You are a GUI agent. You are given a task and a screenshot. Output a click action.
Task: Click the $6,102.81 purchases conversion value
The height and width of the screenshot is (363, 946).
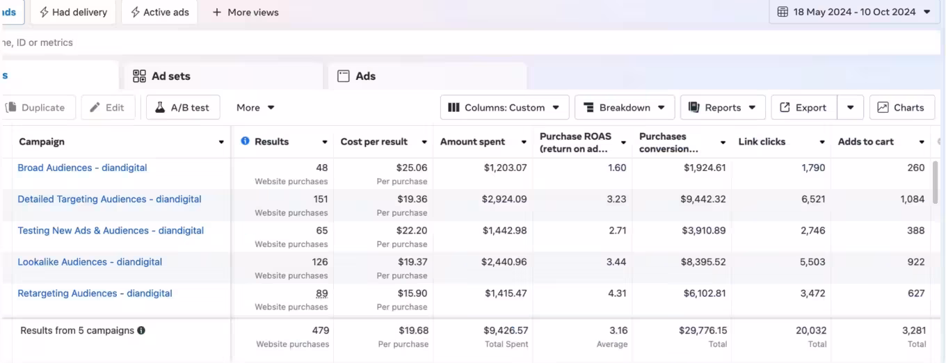[x=704, y=293]
